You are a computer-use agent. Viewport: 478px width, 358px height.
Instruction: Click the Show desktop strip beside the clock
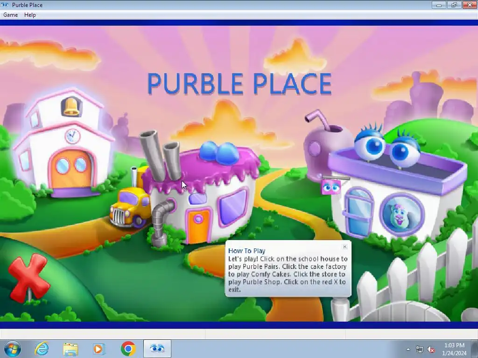tap(475, 349)
